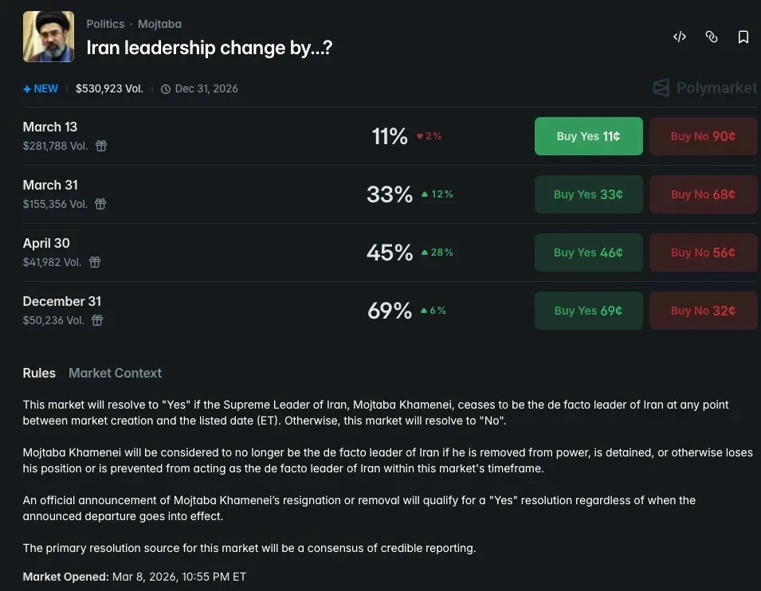This screenshot has width=761, height=591.
Task: Click the gift icon for March 13
Action: 101,146
